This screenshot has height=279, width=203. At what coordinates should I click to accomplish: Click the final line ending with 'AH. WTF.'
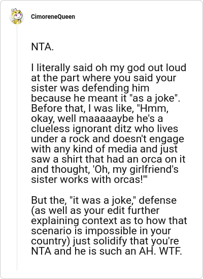click(x=107, y=251)
